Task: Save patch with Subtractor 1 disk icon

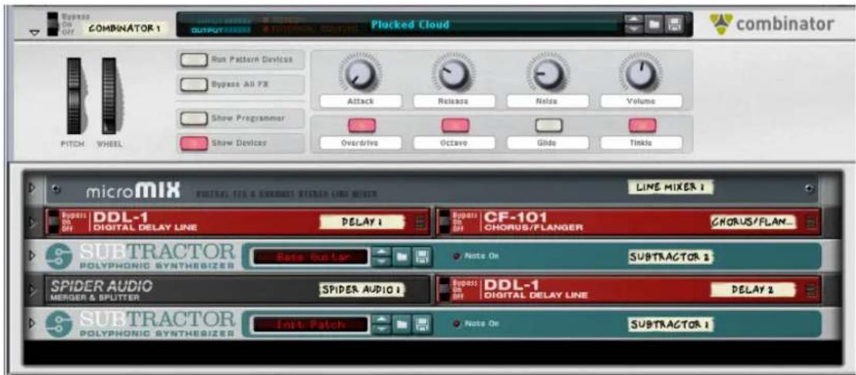Action: tap(421, 325)
